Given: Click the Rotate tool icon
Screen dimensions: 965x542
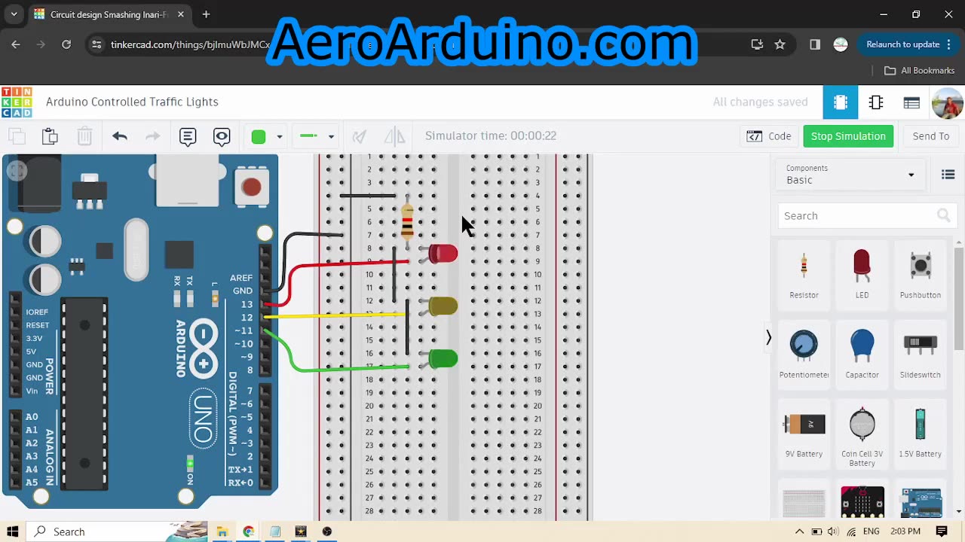Looking at the screenshot, I should pos(360,136).
